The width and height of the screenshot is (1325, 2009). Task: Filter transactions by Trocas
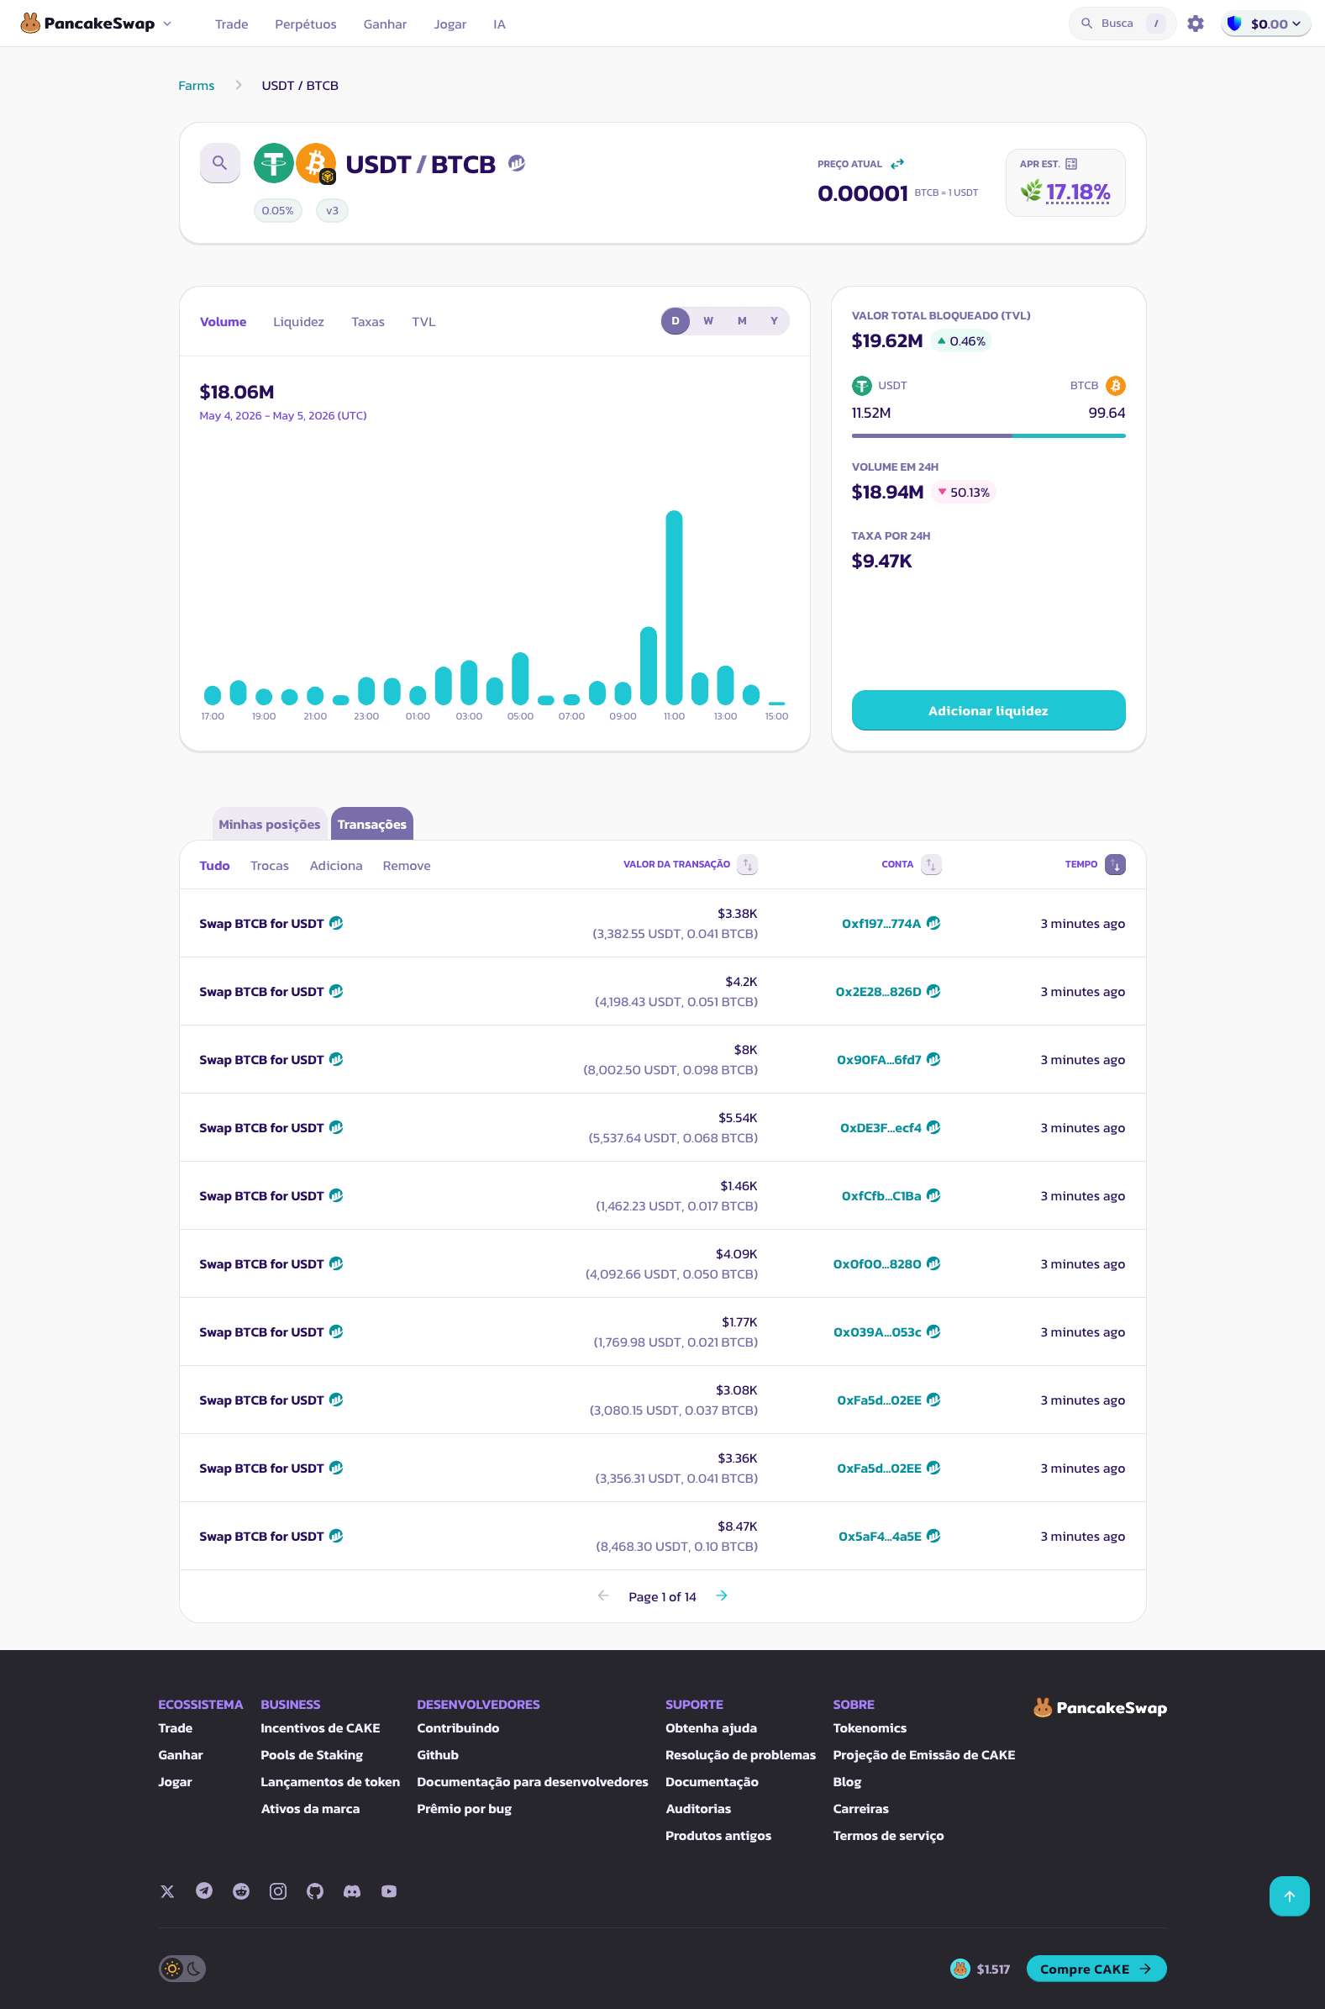click(x=270, y=866)
